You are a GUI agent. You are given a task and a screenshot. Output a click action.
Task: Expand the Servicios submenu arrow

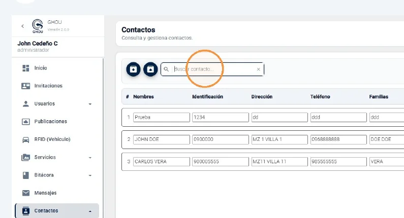tap(90, 158)
